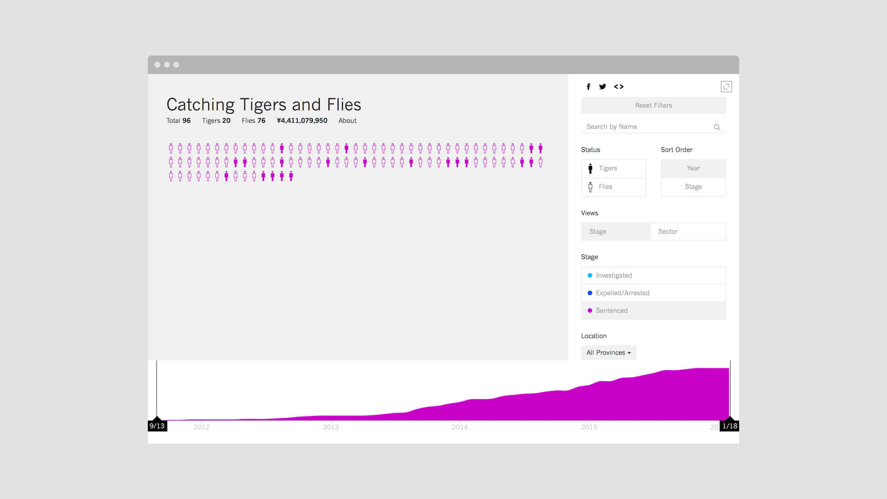Click the Search by Name field
887x499 pixels.
click(x=647, y=127)
